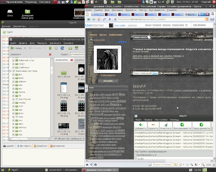Screen dimensions: 216x172
Task: Open Opera Инструменты menu
Action: click(157, 10)
